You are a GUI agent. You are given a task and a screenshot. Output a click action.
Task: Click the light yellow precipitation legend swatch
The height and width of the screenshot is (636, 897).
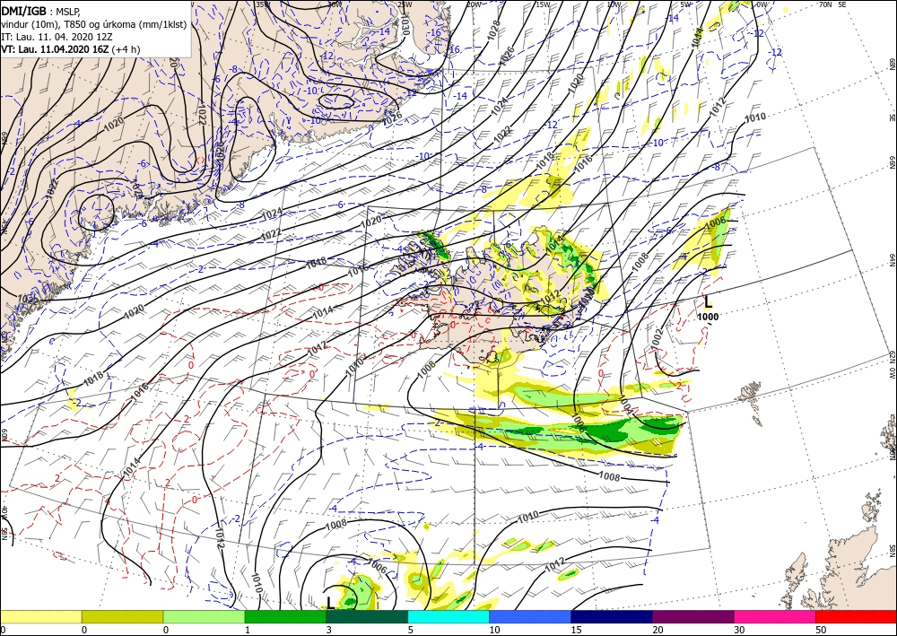[40, 616]
